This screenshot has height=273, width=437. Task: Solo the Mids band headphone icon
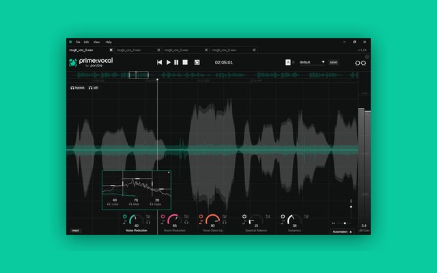(130, 204)
